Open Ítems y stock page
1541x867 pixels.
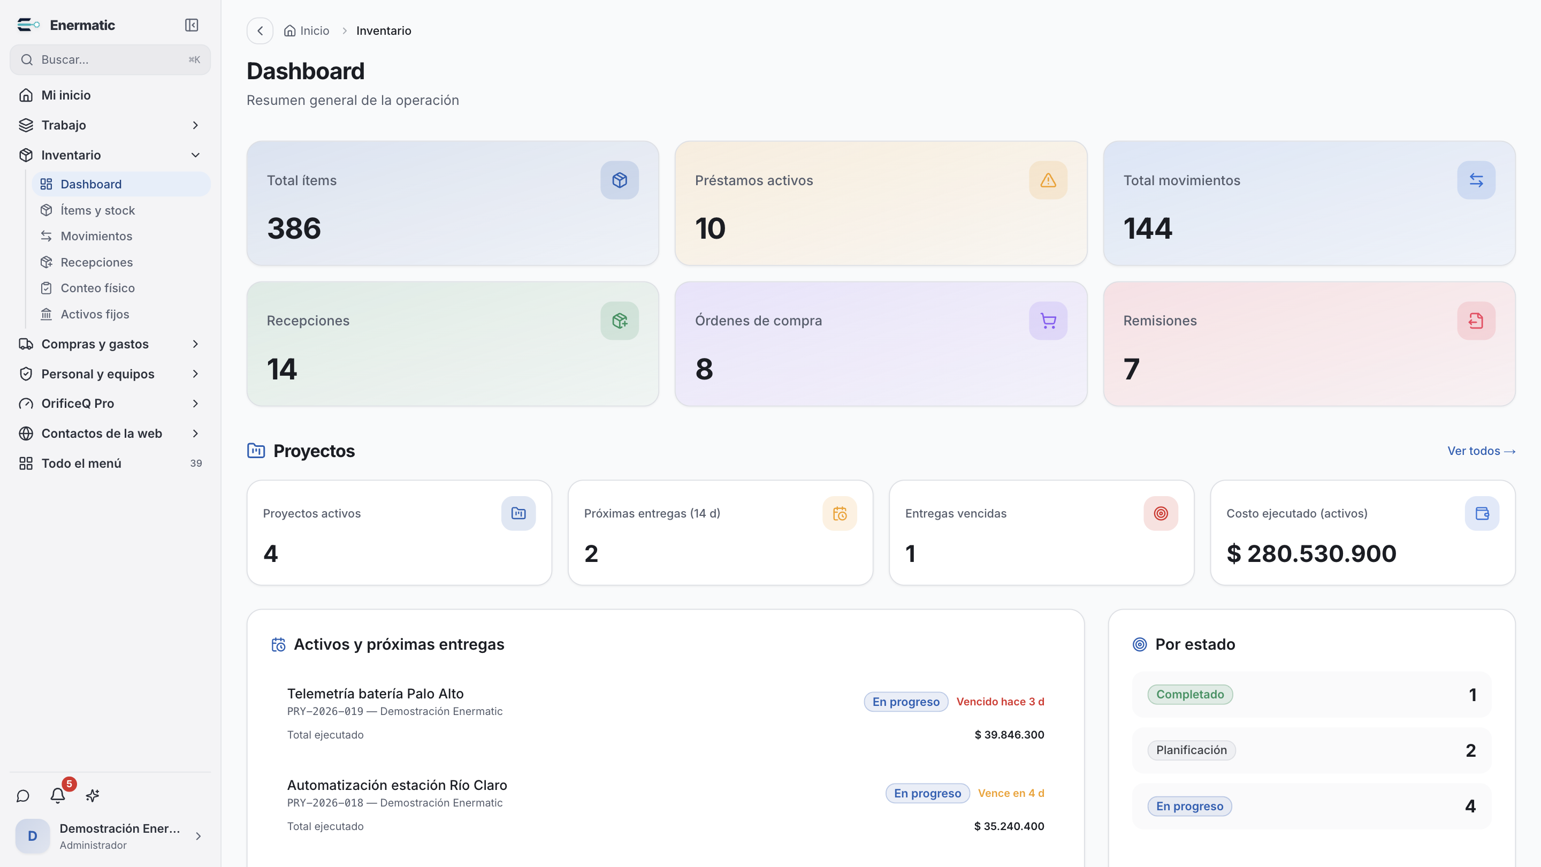[121, 210]
